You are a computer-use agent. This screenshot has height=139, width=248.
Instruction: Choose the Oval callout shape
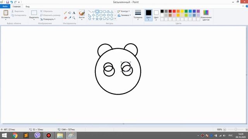tap(108, 19)
